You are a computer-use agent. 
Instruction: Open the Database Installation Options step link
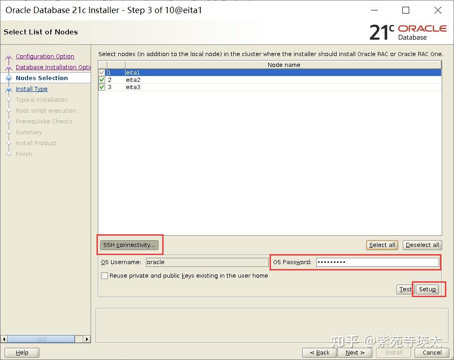click(x=53, y=67)
